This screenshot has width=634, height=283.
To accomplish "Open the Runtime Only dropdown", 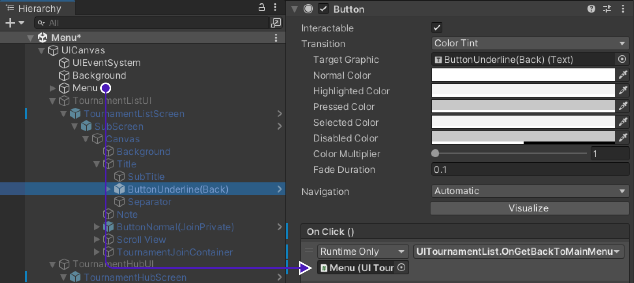I will click(362, 252).
